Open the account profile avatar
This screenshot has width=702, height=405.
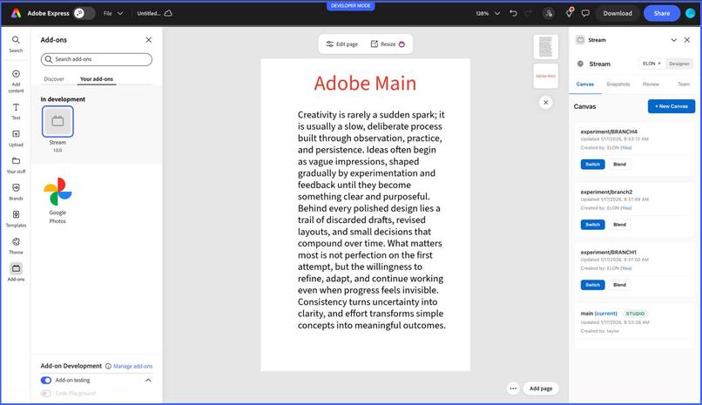(x=691, y=13)
